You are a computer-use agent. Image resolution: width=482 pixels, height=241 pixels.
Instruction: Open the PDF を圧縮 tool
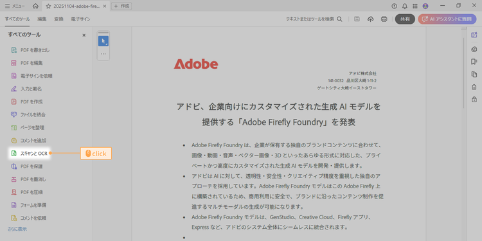click(27, 192)
